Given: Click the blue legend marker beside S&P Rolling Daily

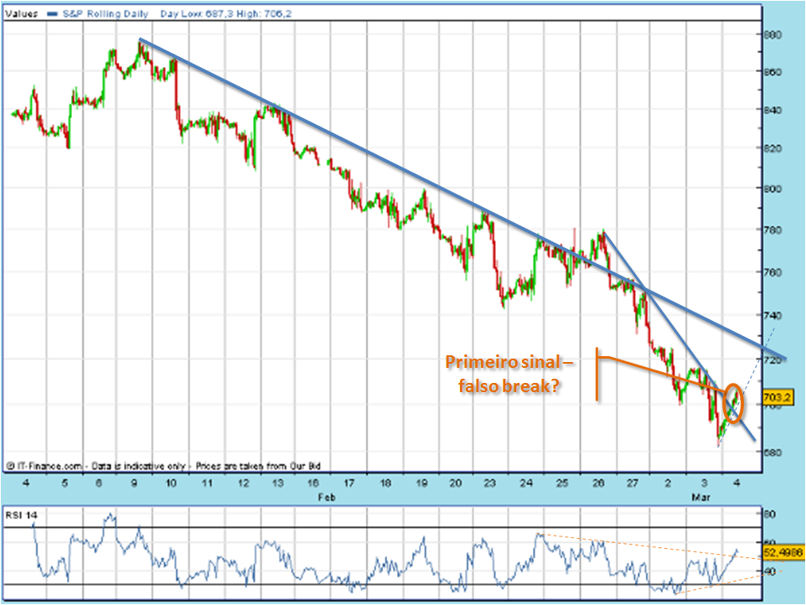Looking at the screenshot, I should tap(53, 14).
